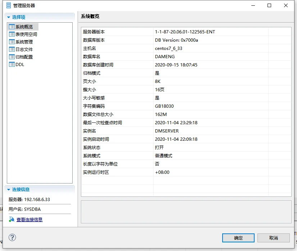Expand the 选择项 disclosure triangle
297x251 pixels.
pyautogui.click(x=8, y=17)
